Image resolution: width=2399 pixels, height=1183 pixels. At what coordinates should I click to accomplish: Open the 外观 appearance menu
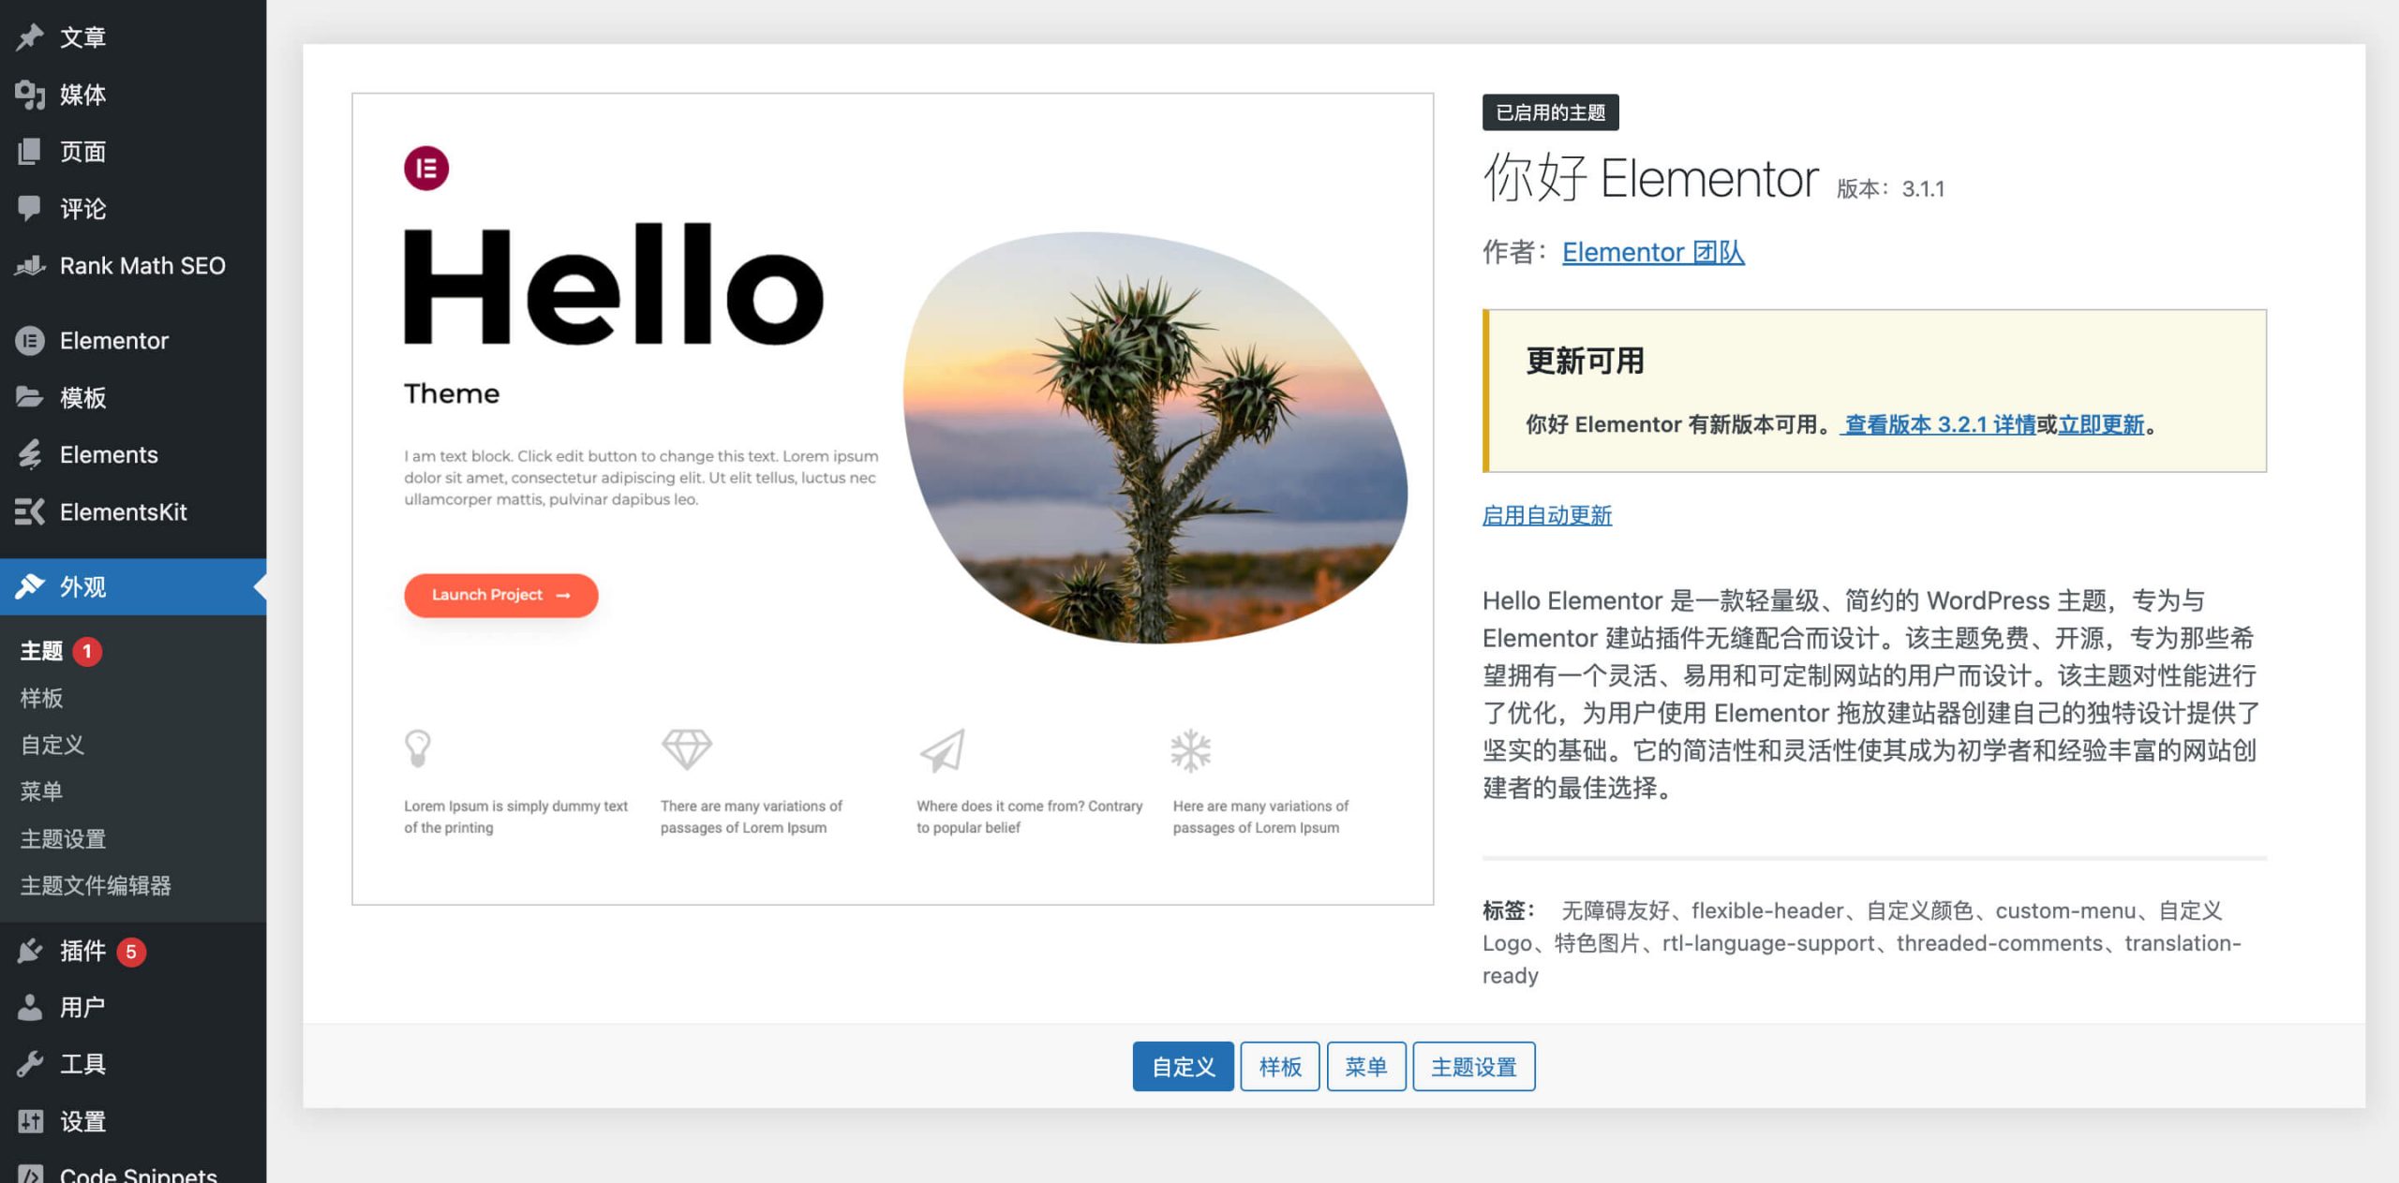[133, 587]
